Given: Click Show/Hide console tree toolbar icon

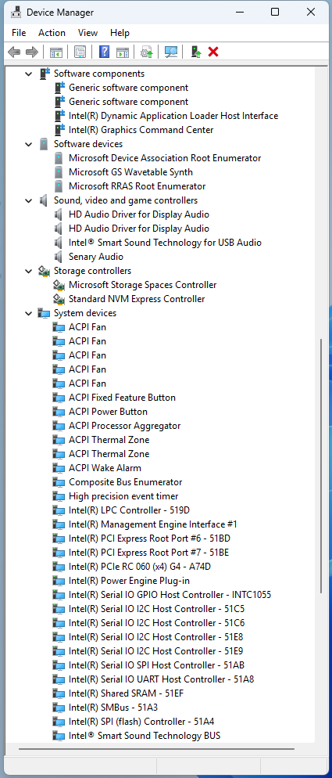Looking at the screenshot, I should [x=56, y=52].
